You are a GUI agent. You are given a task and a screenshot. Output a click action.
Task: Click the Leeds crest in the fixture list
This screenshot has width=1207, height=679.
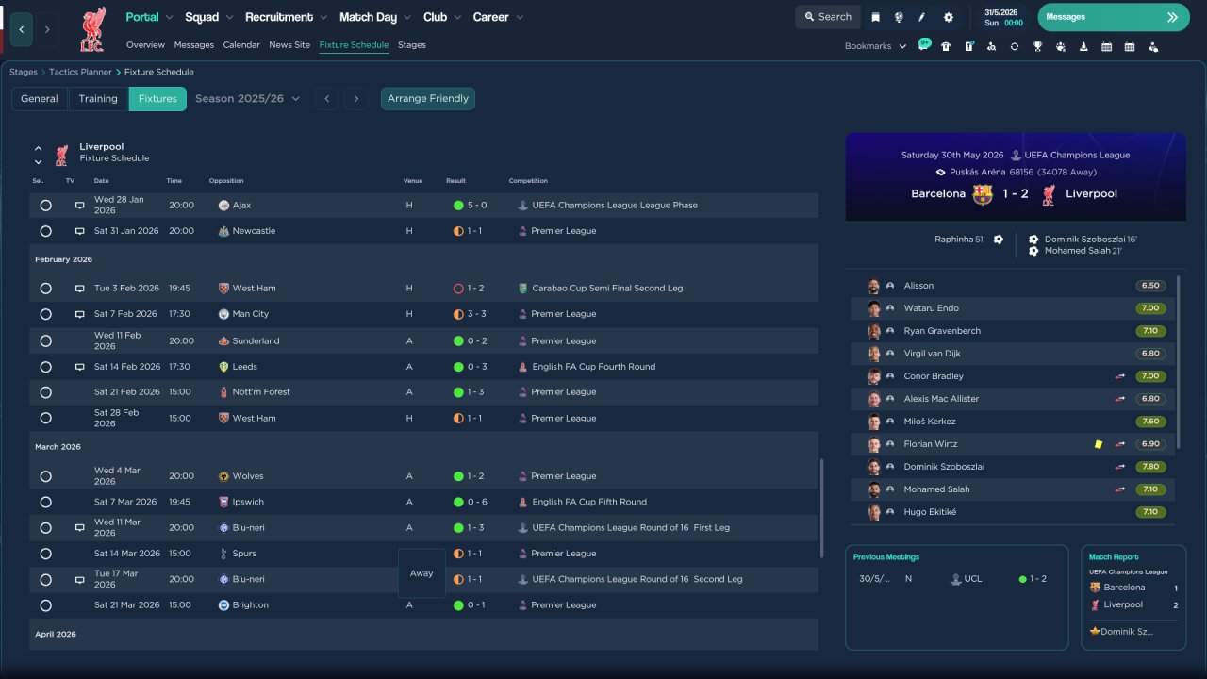(223, 367)
